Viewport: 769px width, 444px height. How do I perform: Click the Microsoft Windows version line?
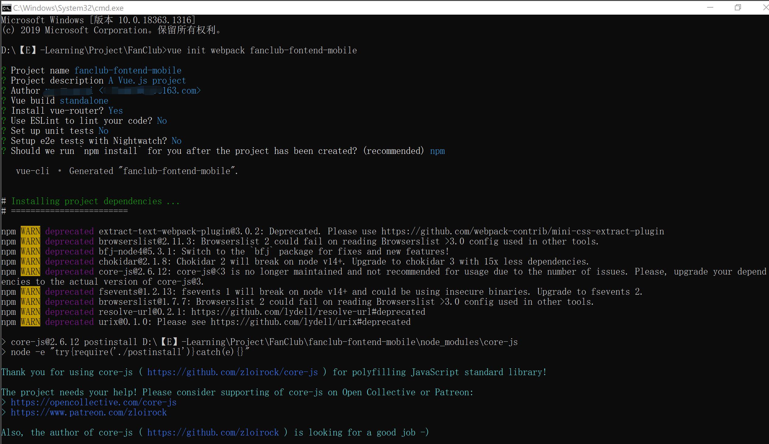click(98, 20)
